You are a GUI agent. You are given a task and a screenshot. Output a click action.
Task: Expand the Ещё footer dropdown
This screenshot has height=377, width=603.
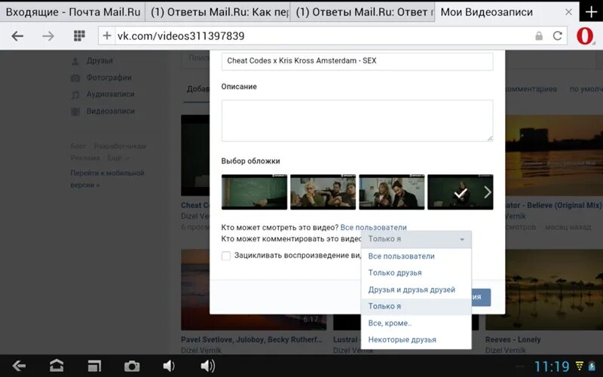118,158
